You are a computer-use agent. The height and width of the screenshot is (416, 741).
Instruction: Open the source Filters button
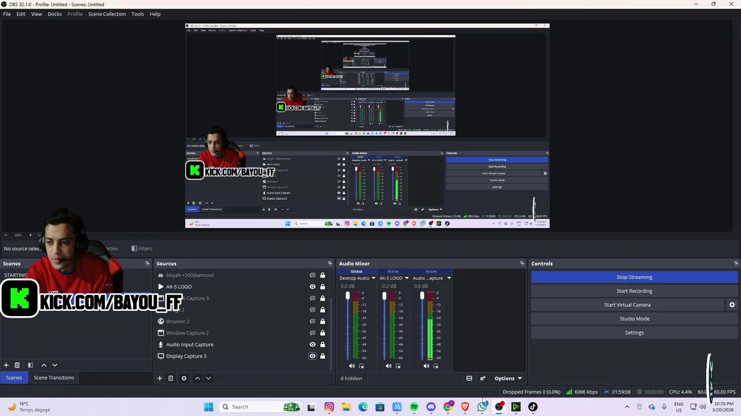(142, 249)
